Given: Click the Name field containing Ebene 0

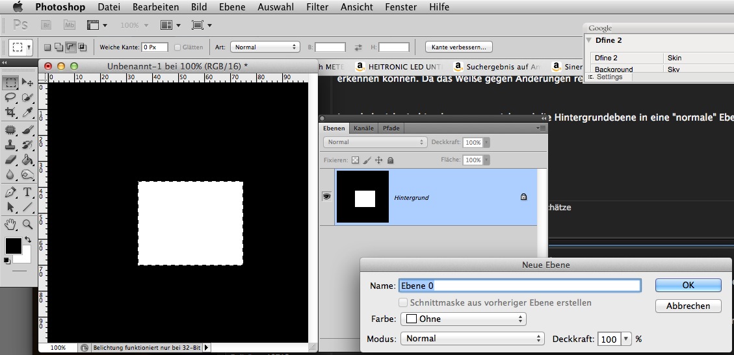Looking at the screenshot, I should [519, 286].
